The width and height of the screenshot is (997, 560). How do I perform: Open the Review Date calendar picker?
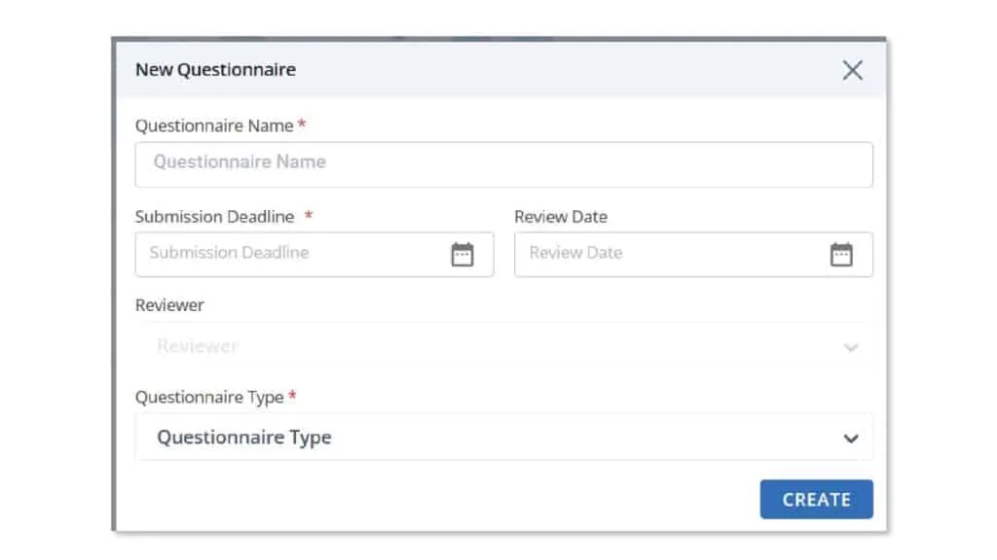pos(841,254)
